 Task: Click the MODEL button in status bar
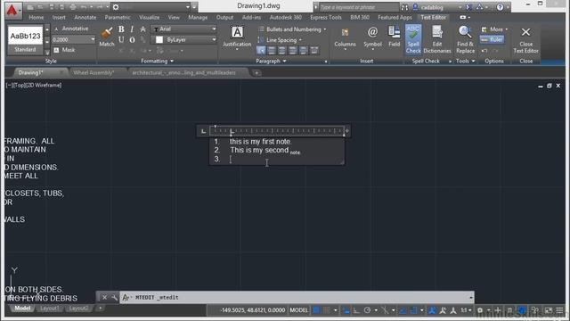pyautogui.click(x=299, y=310)
